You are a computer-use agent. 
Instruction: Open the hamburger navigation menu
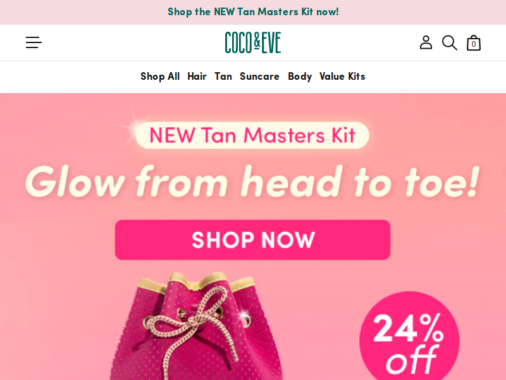coord(34,42)
